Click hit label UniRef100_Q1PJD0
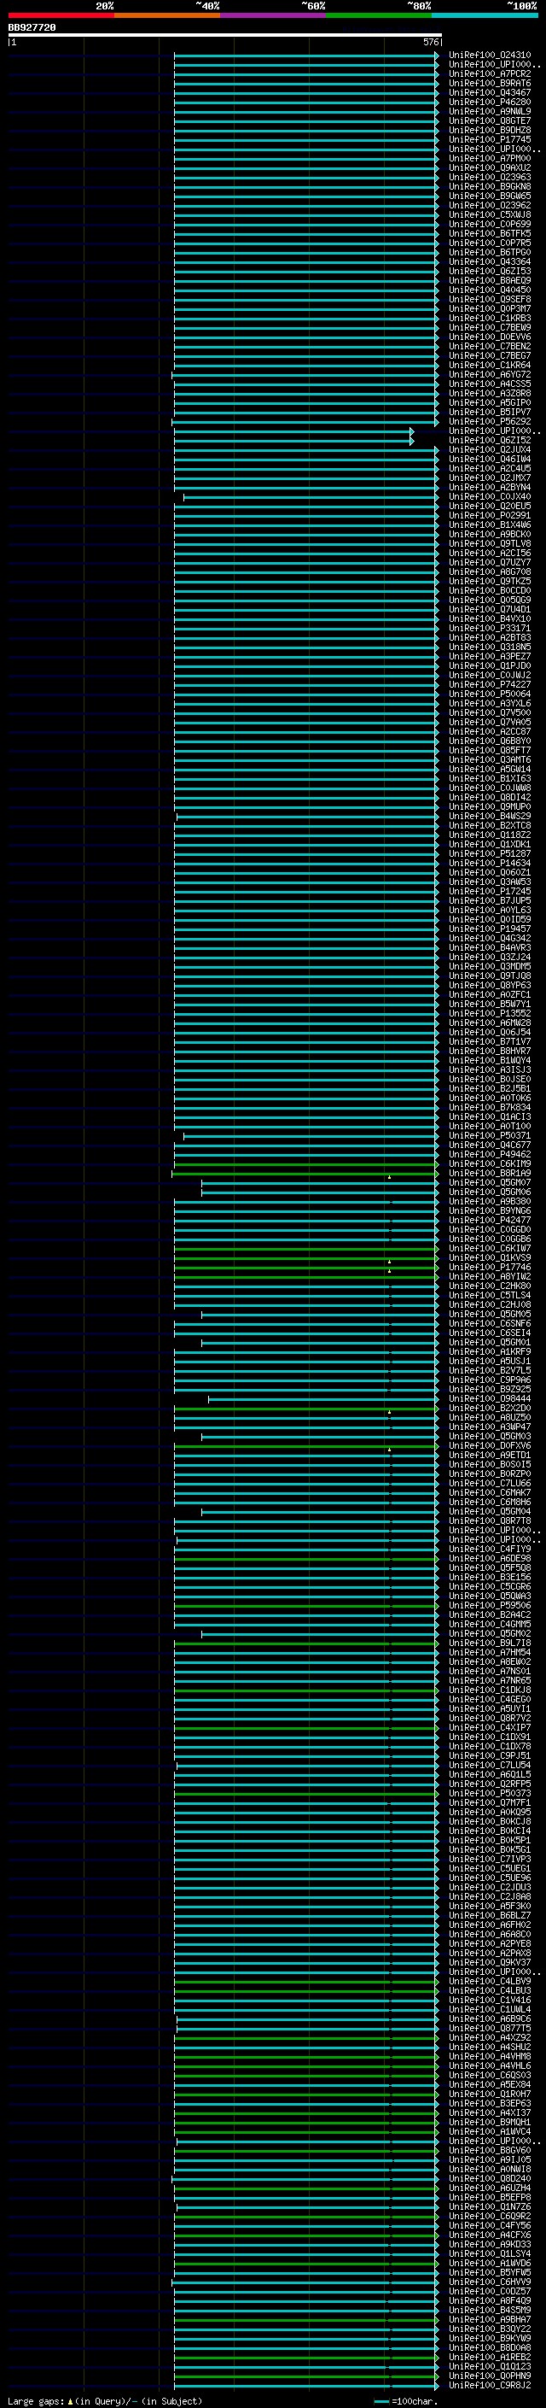The height and width of the screenshot is (2408, 546). (x=490, y=665)
